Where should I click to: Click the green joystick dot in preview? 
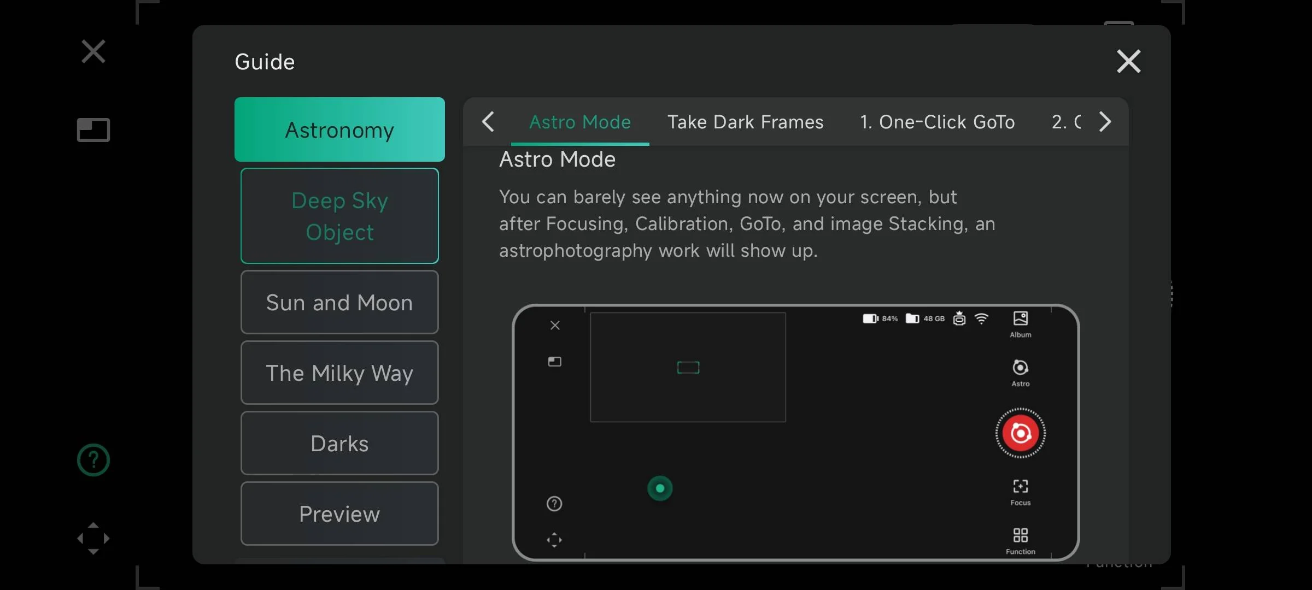click(660, 488)
